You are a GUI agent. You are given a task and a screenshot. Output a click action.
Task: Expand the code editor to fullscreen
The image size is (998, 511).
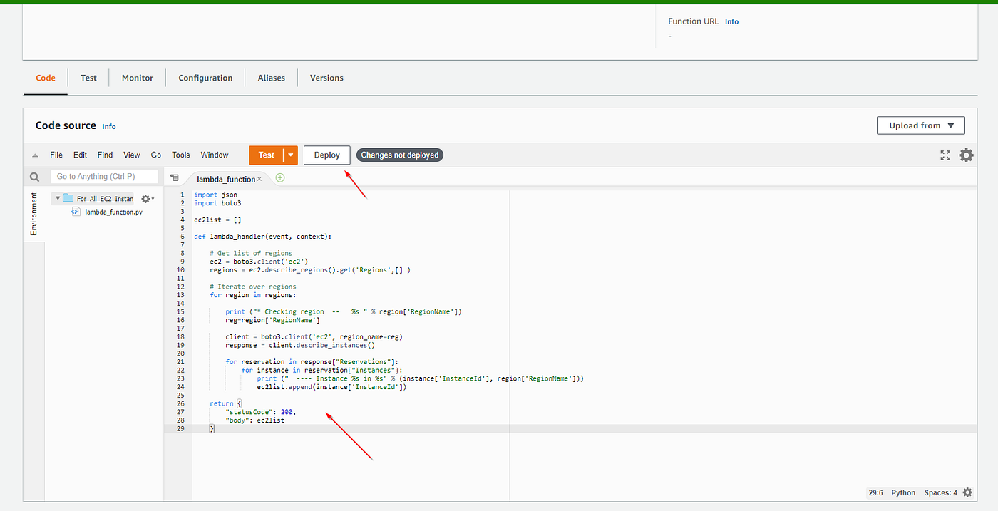coord(945,155)
